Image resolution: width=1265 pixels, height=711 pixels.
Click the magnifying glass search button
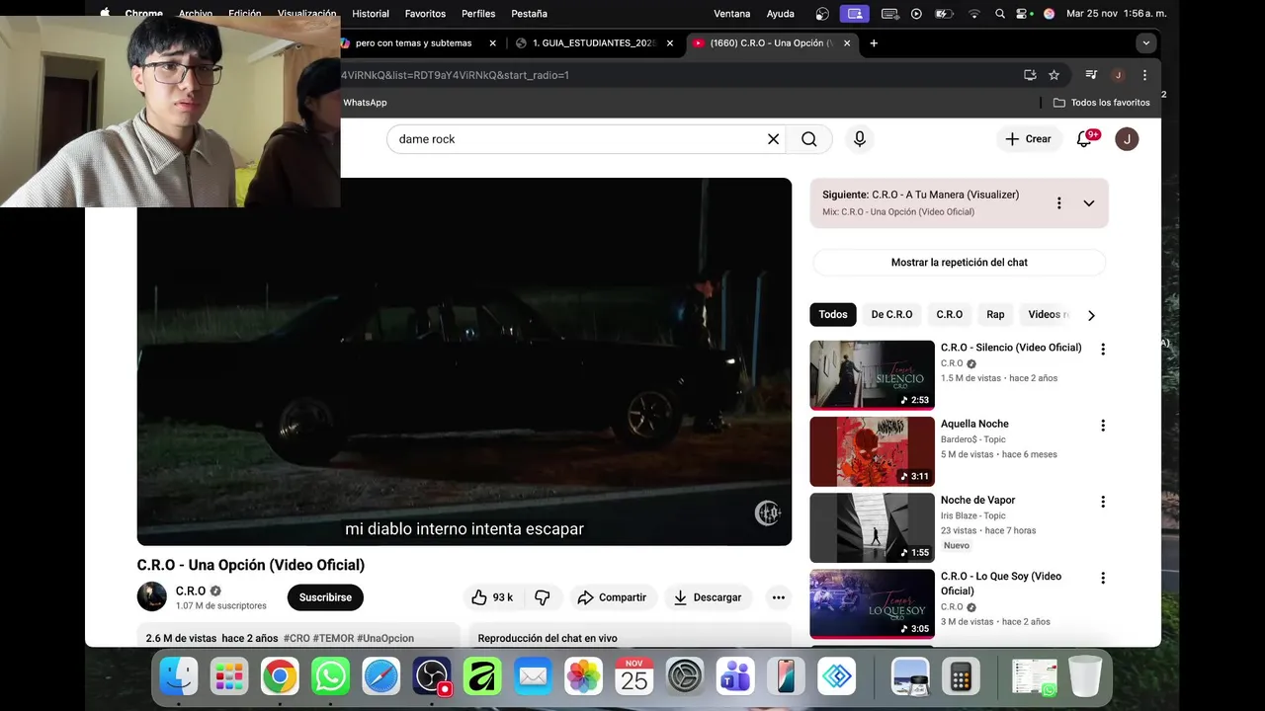point(809,139)
